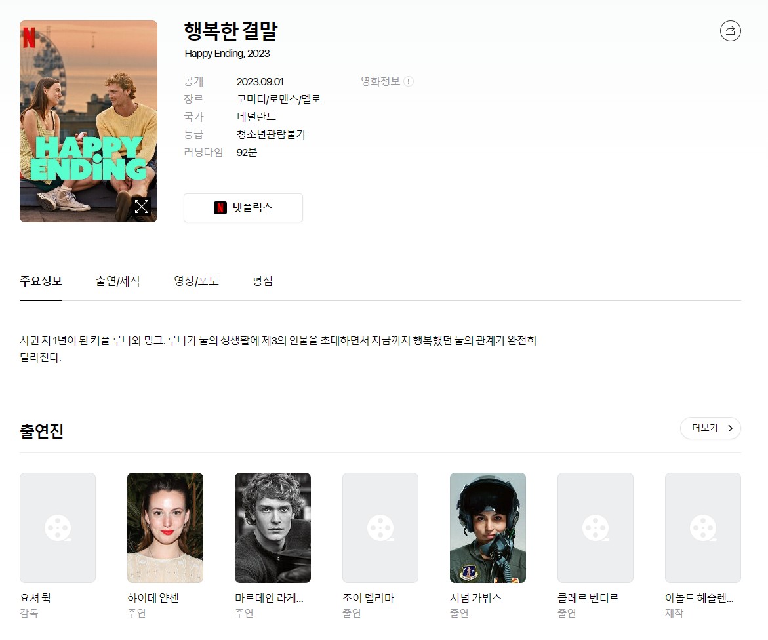
Task: Open 마르테인 라케 actor photo
Action: click(x=273, y=528)
